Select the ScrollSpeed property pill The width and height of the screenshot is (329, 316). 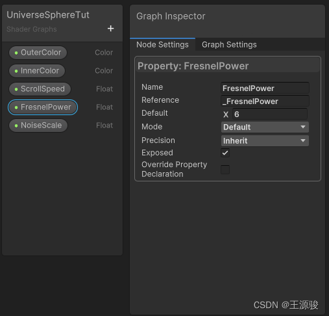[x=40, y=89]
